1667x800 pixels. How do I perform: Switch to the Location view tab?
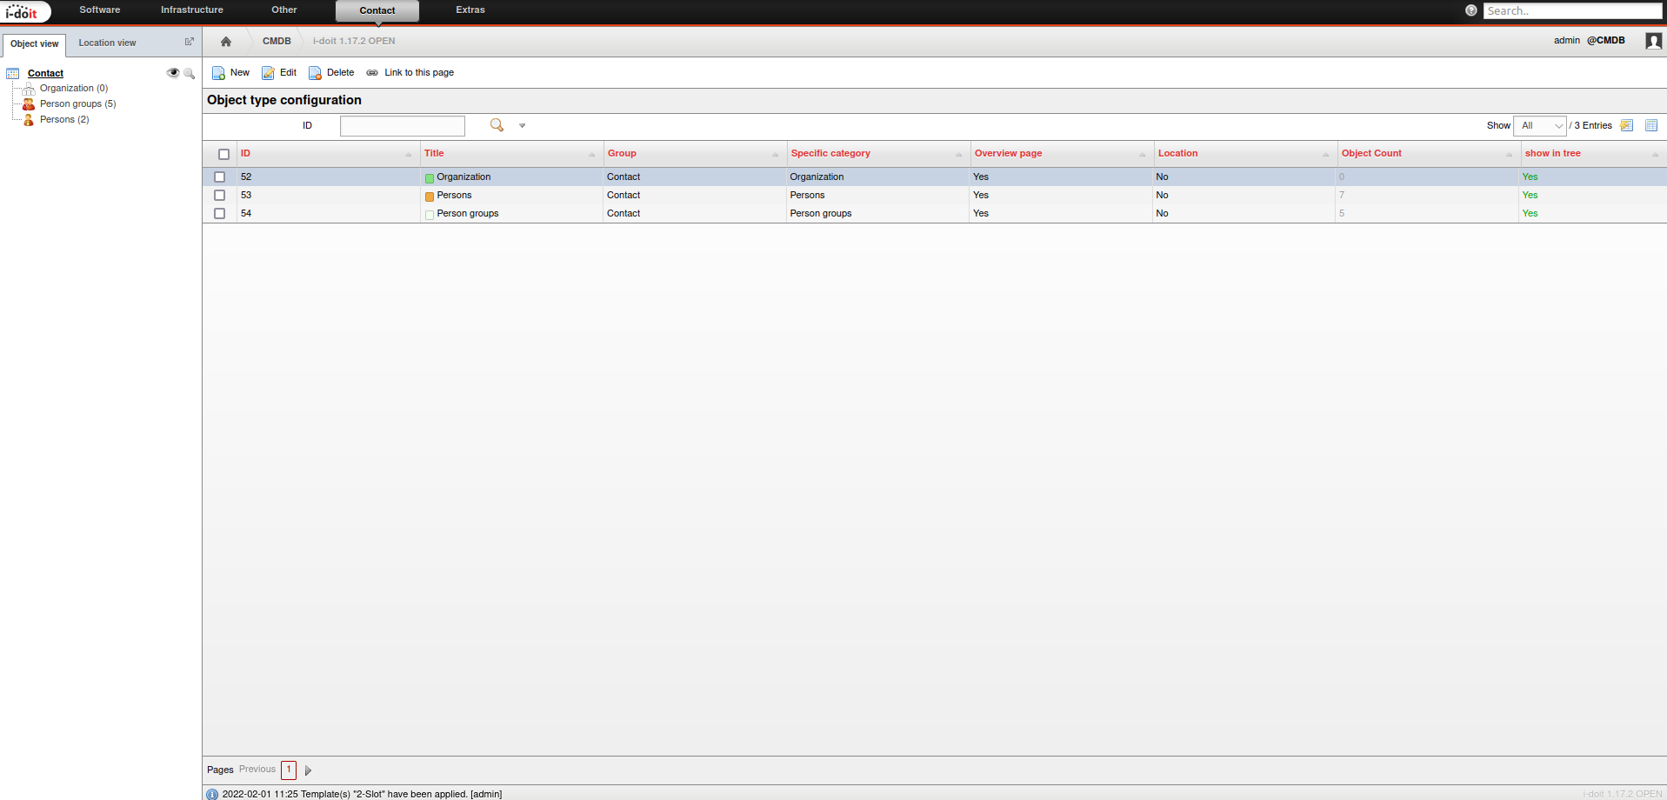click(x=107, y=43)
